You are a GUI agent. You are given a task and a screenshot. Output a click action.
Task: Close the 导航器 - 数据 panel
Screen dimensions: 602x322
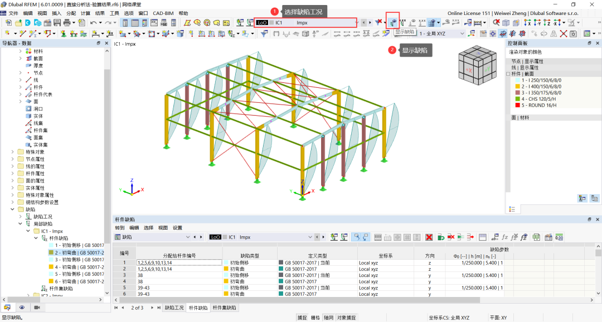pyautogui.click(x=106, y=43)
